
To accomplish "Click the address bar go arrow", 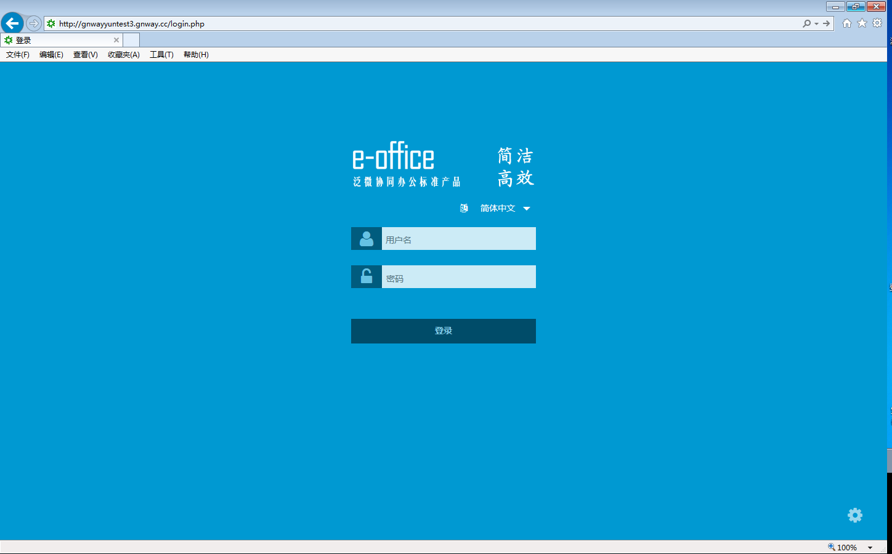I will pos(826,23).
